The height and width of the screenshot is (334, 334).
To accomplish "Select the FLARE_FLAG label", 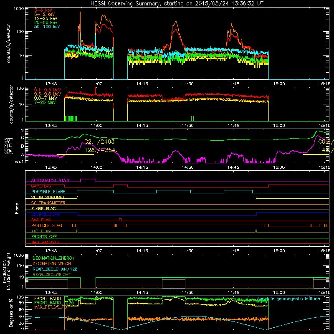I will click(43, 208).
